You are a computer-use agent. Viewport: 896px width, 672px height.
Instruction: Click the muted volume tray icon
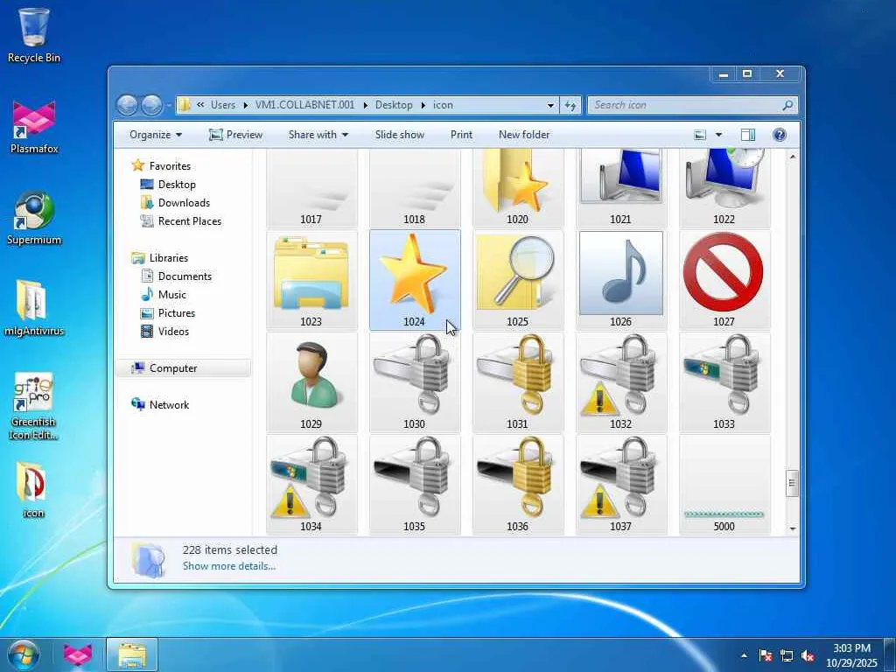click(x=808, y=655)
